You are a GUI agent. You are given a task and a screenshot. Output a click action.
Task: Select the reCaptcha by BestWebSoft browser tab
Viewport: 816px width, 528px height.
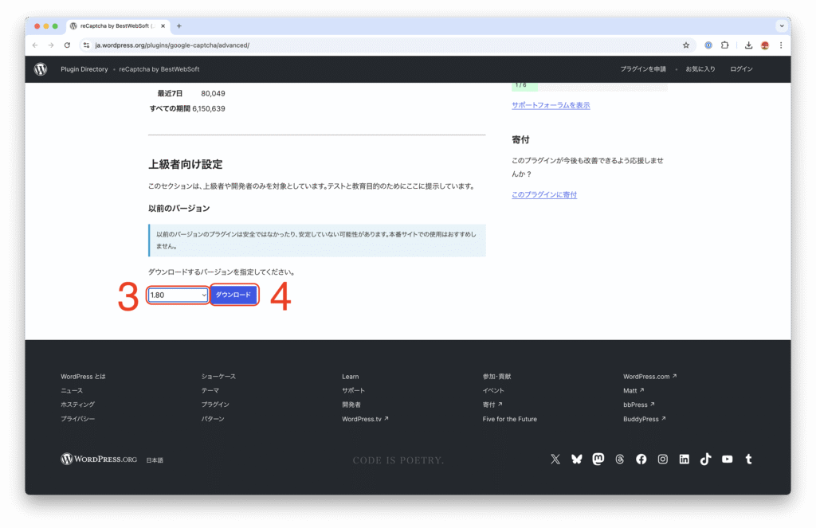pos(117,26)
